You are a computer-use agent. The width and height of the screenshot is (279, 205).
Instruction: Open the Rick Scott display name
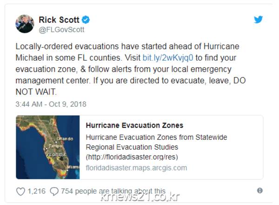pos(58,20)
